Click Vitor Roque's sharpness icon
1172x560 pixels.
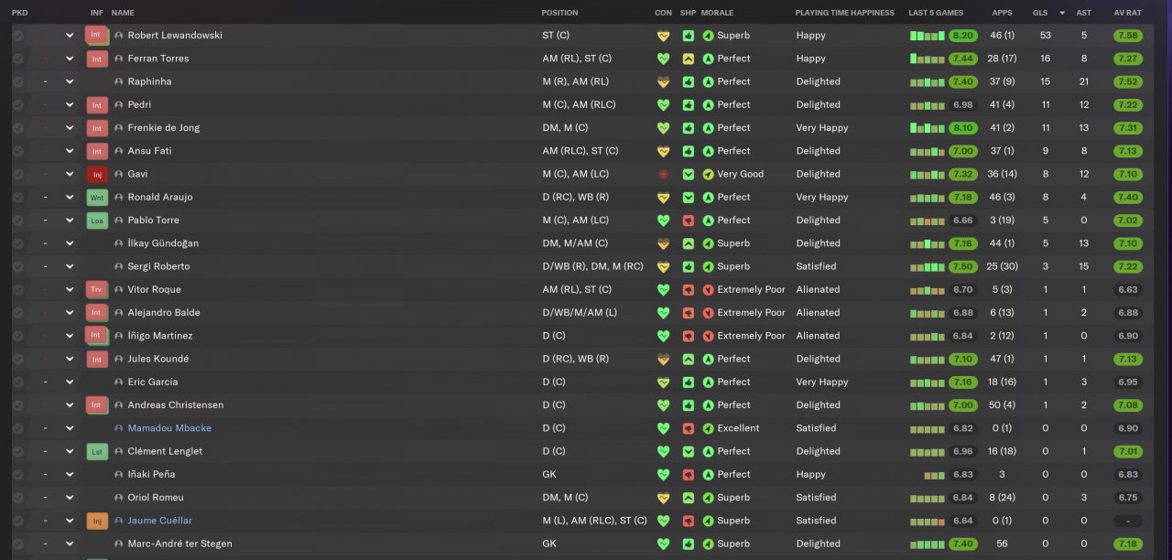(689, 289)
